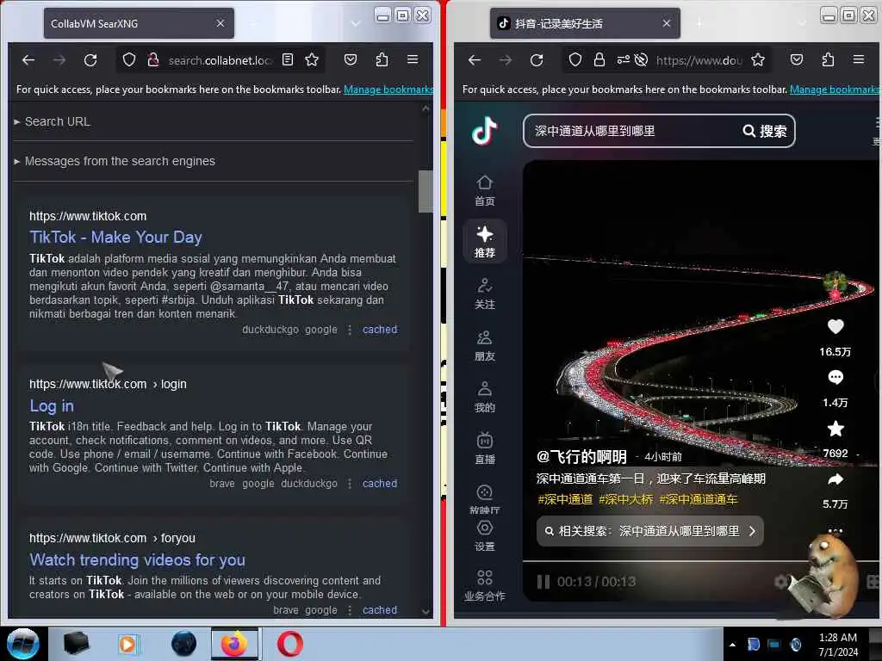Screen dimensions: 882x661
Task: Click the lock icon in Douyin address bar
Action: (599, 59)
